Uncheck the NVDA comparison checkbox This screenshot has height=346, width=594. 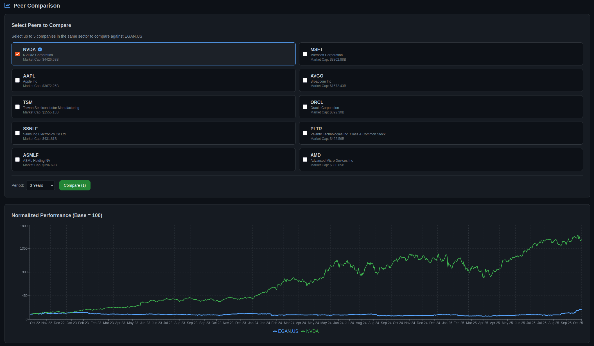pyautogui.click(x=17, y=54)
